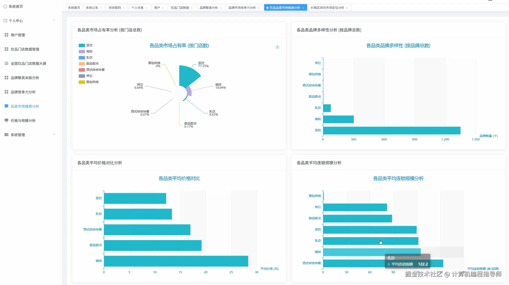This screenshot has width=509, height=285.
Task: Close the 品牌聚类分析 tab
Action: (x=221, y=8)
